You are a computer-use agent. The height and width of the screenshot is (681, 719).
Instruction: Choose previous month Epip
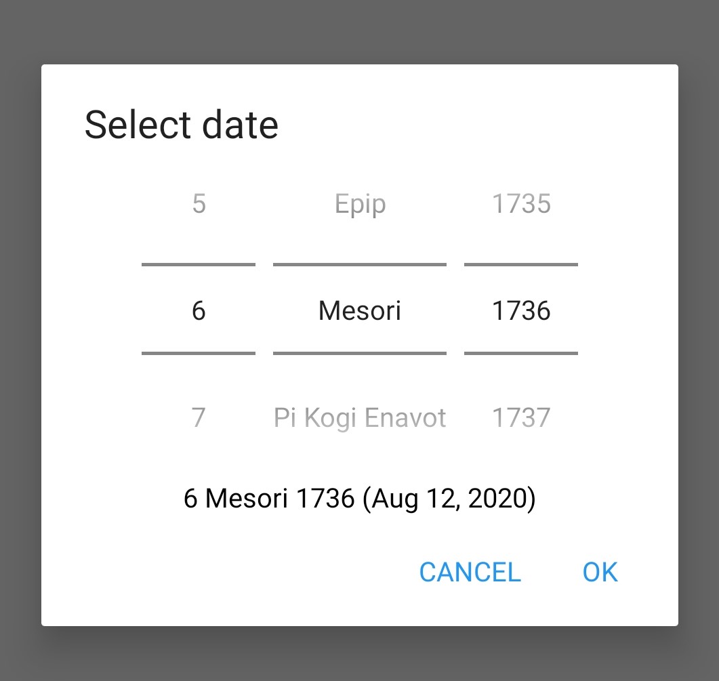pyautogui.click(x=360, y=204)
